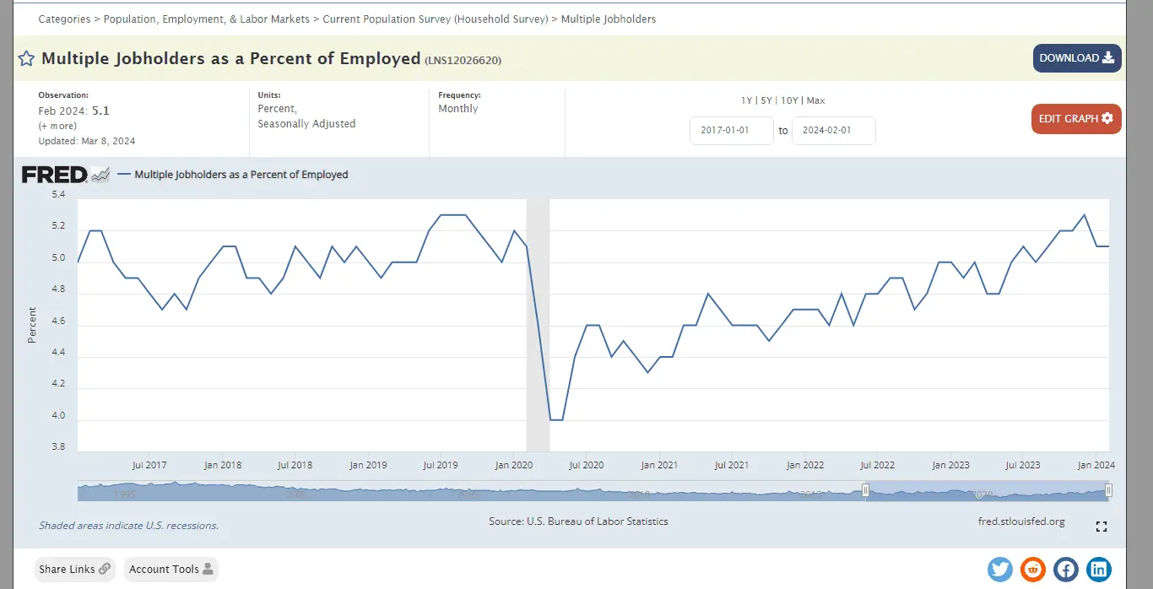Select the 1Y date range
The image size is (1153, 589).
746,100
